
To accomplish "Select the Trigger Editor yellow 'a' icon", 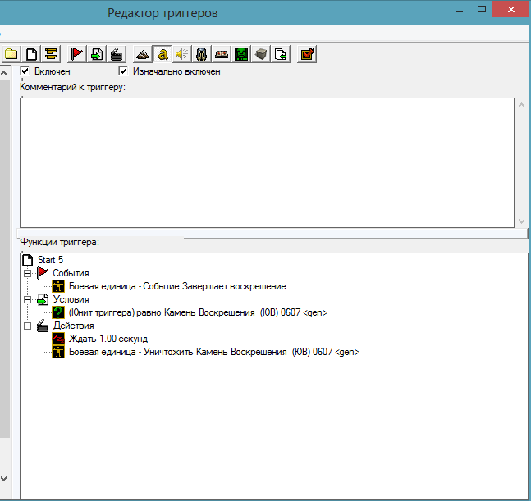I will pos(163,54).
